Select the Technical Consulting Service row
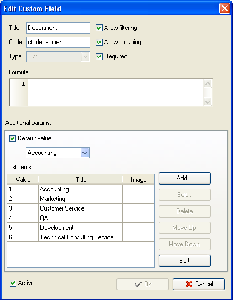233x301 pixels. coord(81,237)
